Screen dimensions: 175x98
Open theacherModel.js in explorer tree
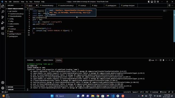16,16
